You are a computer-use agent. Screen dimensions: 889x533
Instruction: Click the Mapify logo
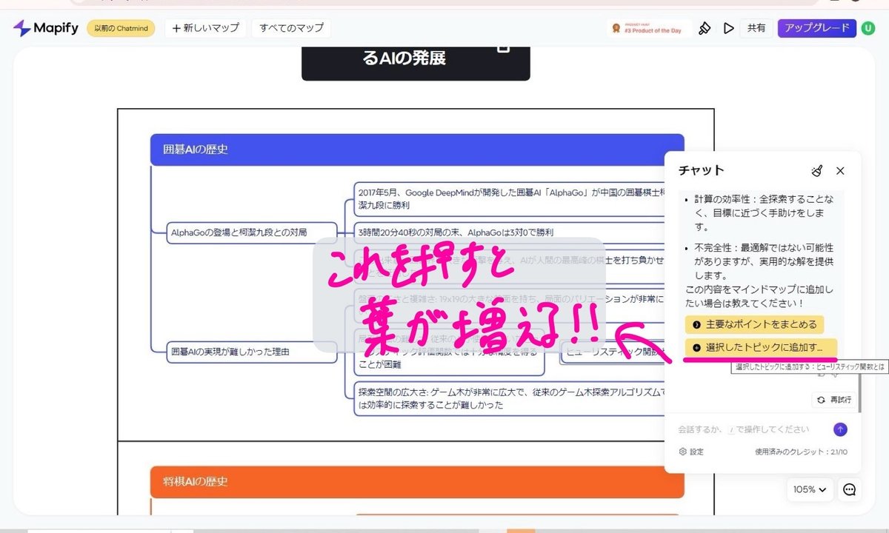click(x=47, y=28)
